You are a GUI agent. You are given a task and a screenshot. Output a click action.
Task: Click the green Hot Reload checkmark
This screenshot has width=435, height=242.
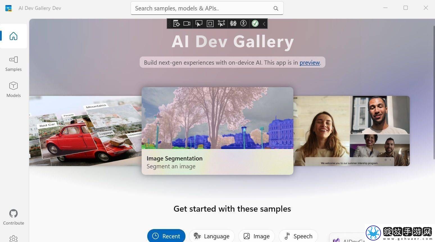coord(255,24)
